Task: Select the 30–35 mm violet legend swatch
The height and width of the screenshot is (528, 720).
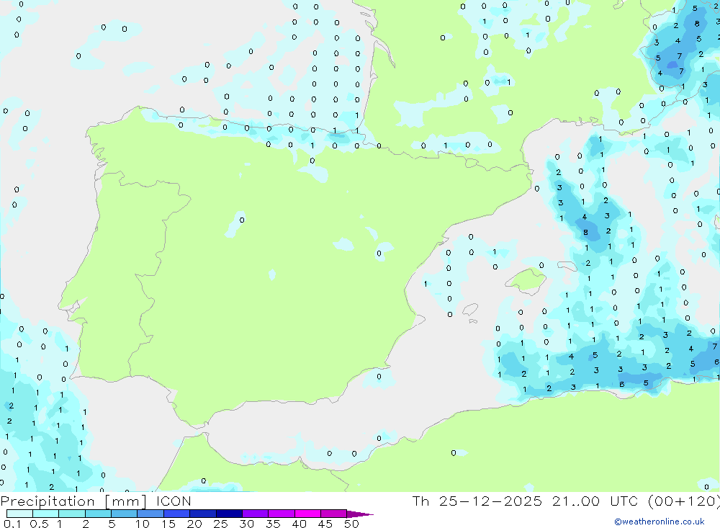Action: point(256,514)
